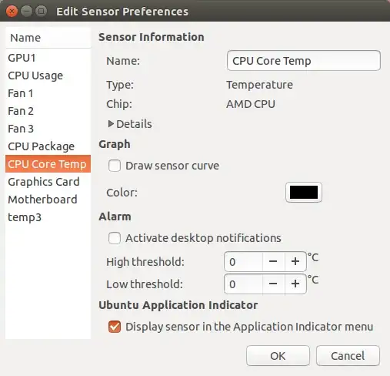Choose Fan 2 from the sensor list
The image size is (390, 376).
coord(48,111)
